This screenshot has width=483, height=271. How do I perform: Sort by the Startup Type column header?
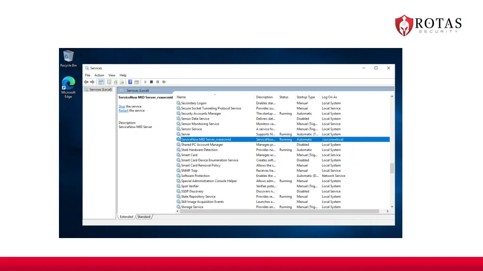[308, 97]
